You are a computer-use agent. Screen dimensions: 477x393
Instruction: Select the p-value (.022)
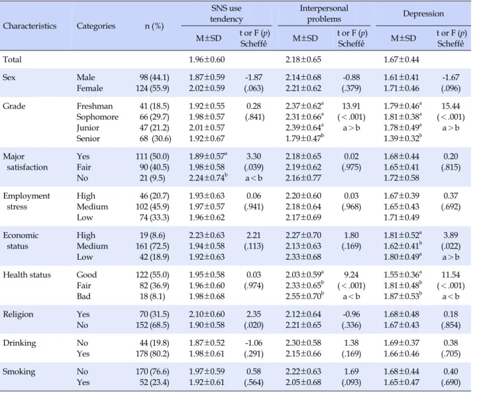click(x=451, y=246)
